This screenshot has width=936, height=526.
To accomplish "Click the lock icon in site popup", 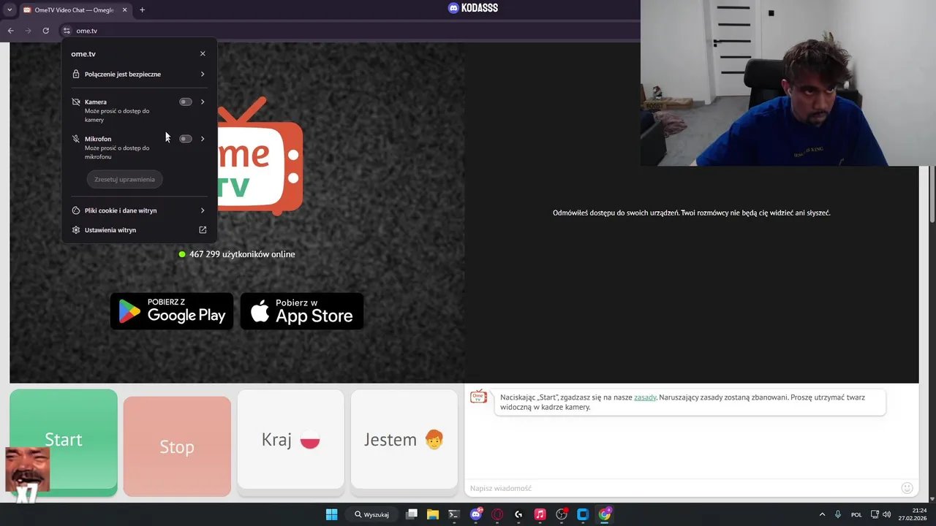I will click(76, 74).
